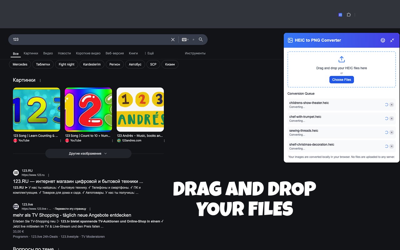Click the 123.RU site favicon
Screen dimensions: 400x250
(16, 172)
